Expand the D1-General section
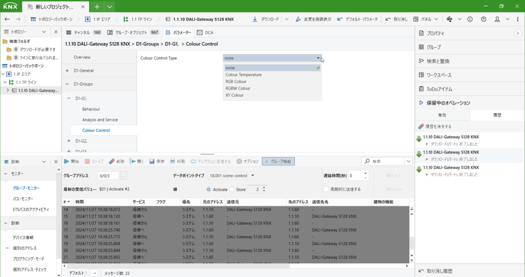Image resolution: width=525 pixels, height=277 pixels. tap(67, 71)
